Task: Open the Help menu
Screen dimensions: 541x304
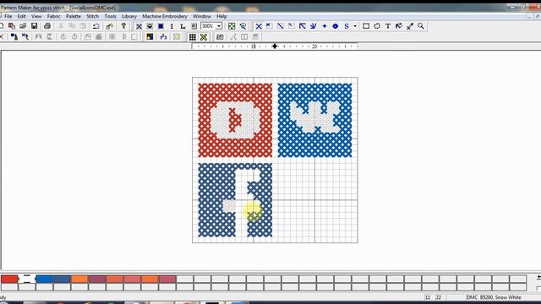Action: coord(221,16)
